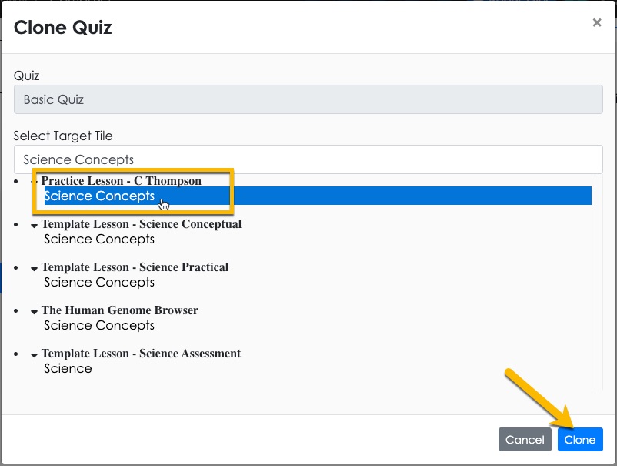Collapse Template Lesson - Science Practical arrow

[x=34, y=269]
